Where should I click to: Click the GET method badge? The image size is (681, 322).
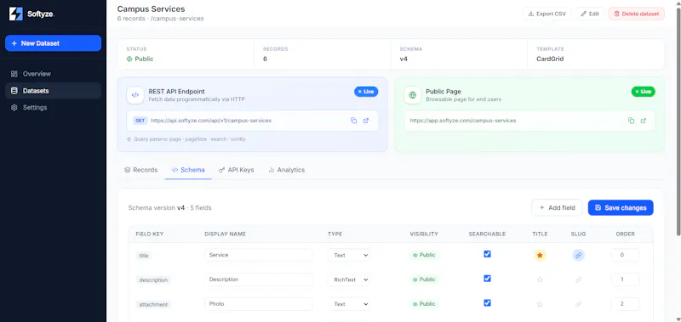pos(140,121)
